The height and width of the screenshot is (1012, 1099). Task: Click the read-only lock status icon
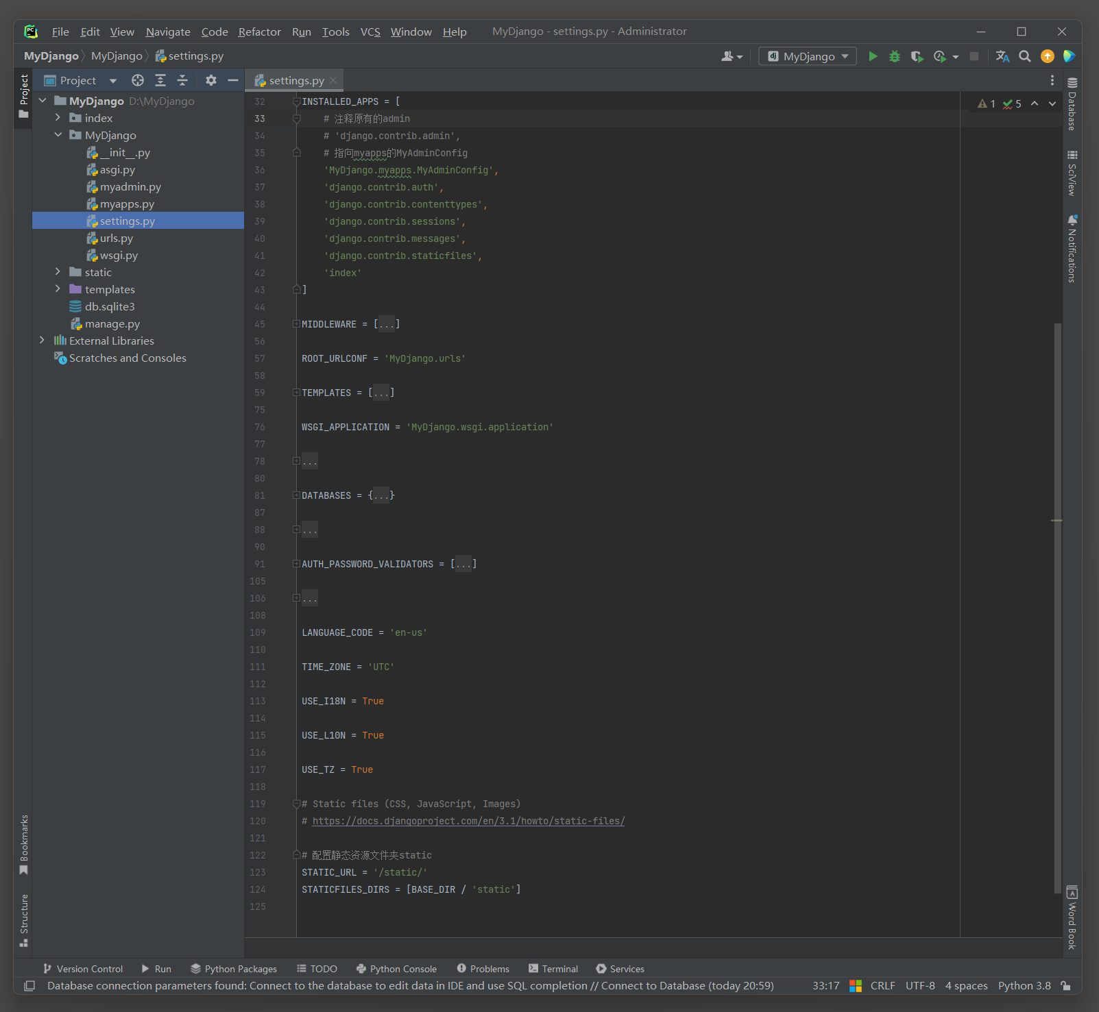point(1066,986)
